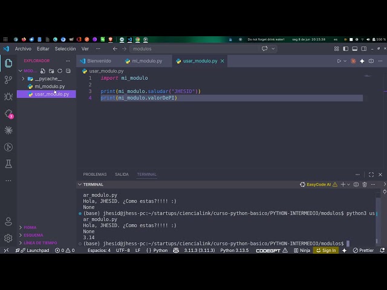Screen dimensions: 387x290
Task: Open editor More Actions ellipsis menu
Action: pyautogui.click(x=380, y=61)
